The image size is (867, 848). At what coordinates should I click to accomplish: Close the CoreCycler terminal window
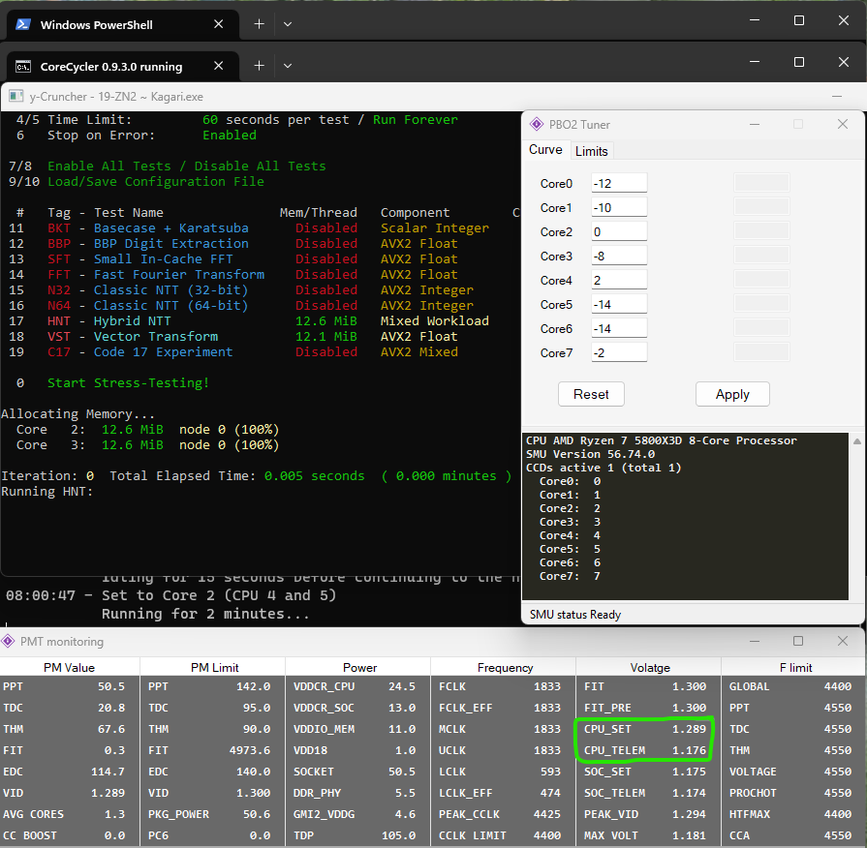[843, 62]
